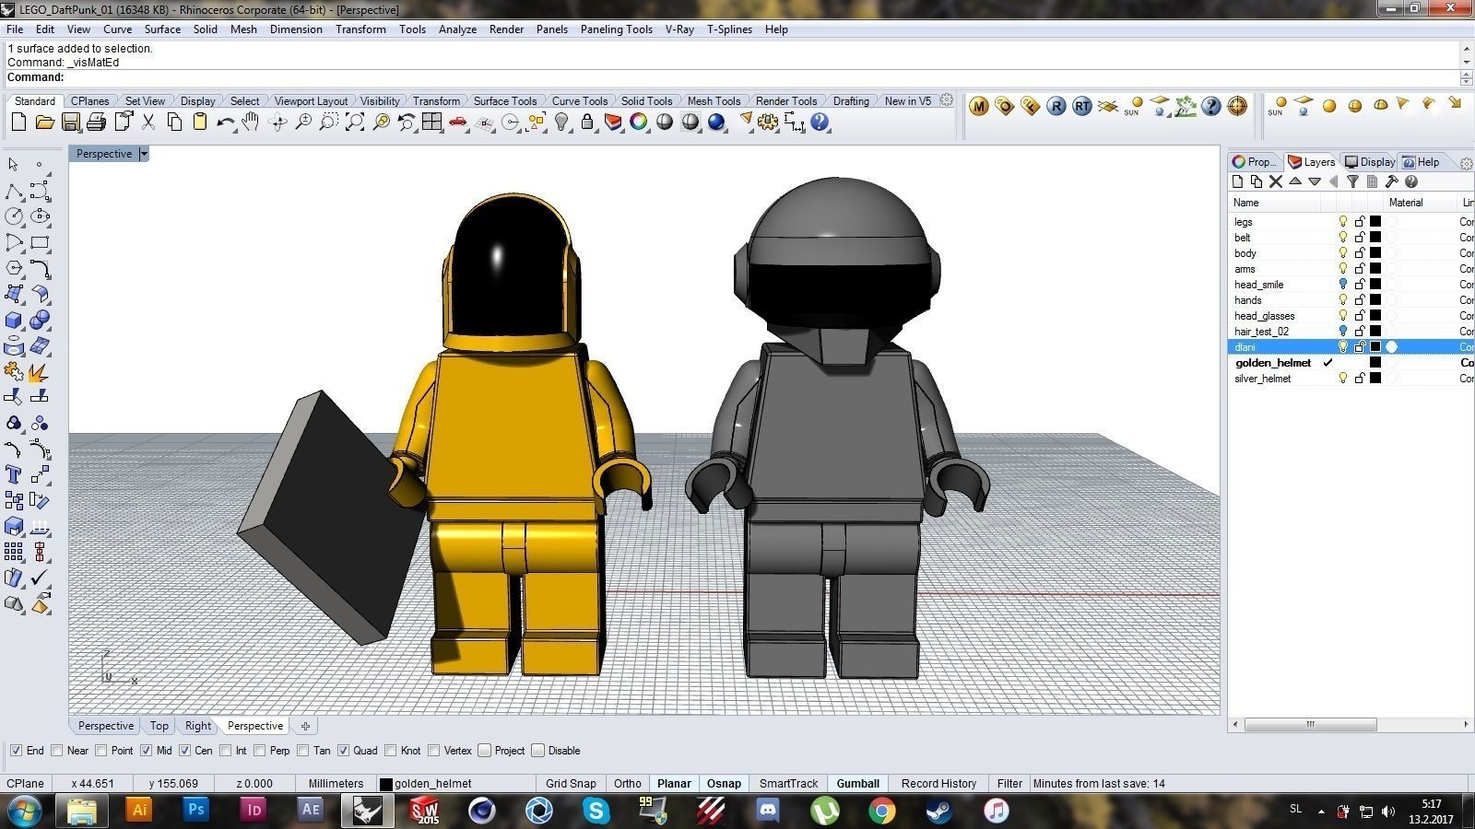Toggle Ortho in the status bar
The width and height of the screenshot is (1475, 829).
pyautogui.click(x=628, y=784)
